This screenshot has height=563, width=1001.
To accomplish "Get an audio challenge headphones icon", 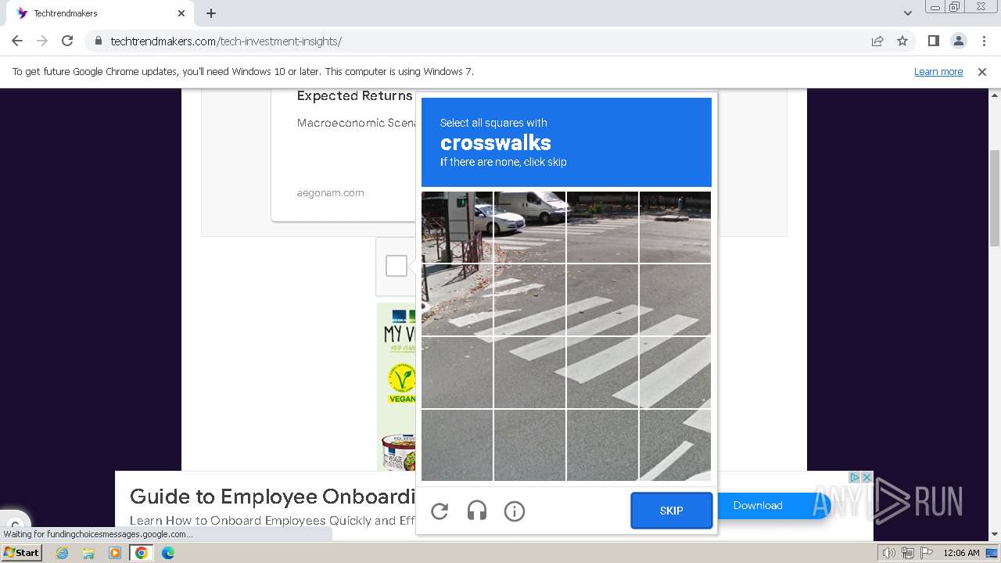I will 477,511.
